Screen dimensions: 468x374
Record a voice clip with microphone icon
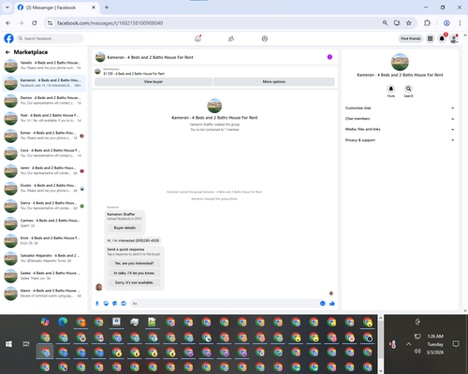97,303
